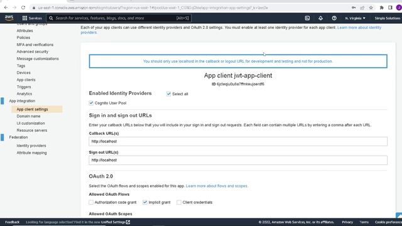The width and height of the screenshot is (402, 226).
Task: Open UI customization in the sidebar
Action: tap(31, 123)
